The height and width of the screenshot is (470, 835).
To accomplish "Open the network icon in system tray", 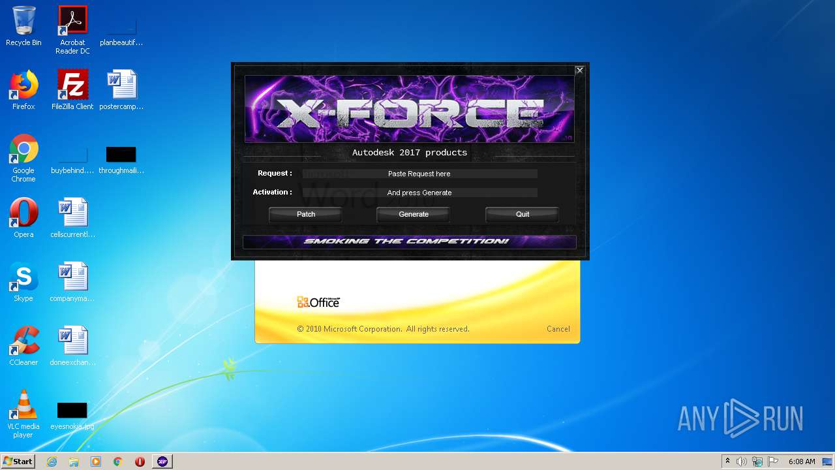I will 757,462.
